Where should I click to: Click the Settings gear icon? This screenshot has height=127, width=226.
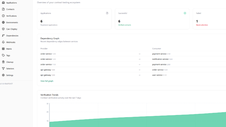pyautogui.click(x=3, y=75)
